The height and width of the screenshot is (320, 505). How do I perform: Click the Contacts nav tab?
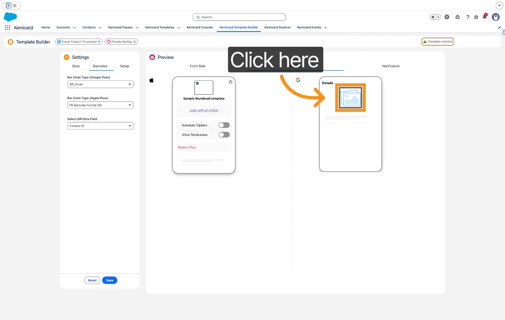click(x=89, y=27)
